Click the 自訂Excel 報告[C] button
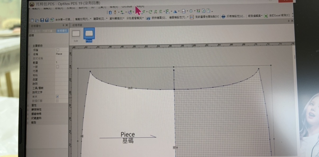Screen dimensions: 319x157 click(279, 16)
